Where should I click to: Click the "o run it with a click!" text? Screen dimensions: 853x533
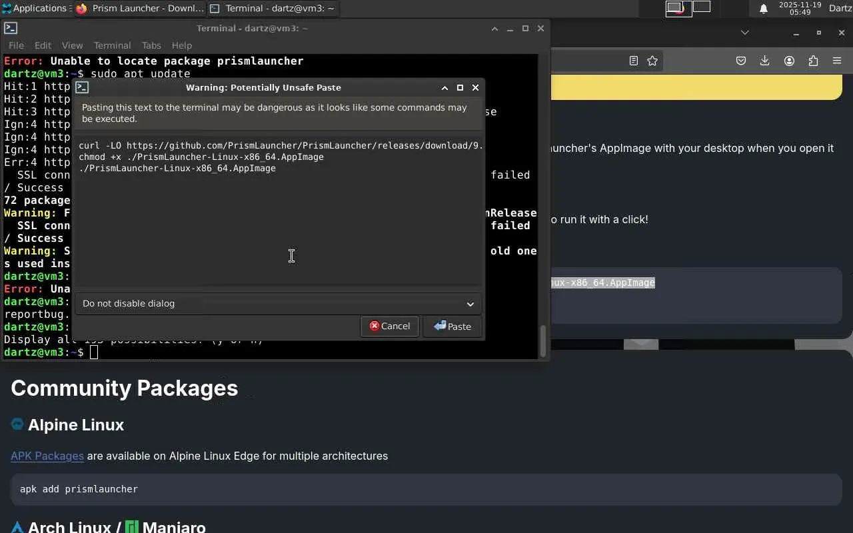pos(600,219)
